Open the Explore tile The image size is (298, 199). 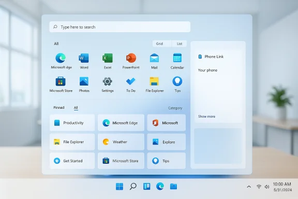click(x=166, y=142)
